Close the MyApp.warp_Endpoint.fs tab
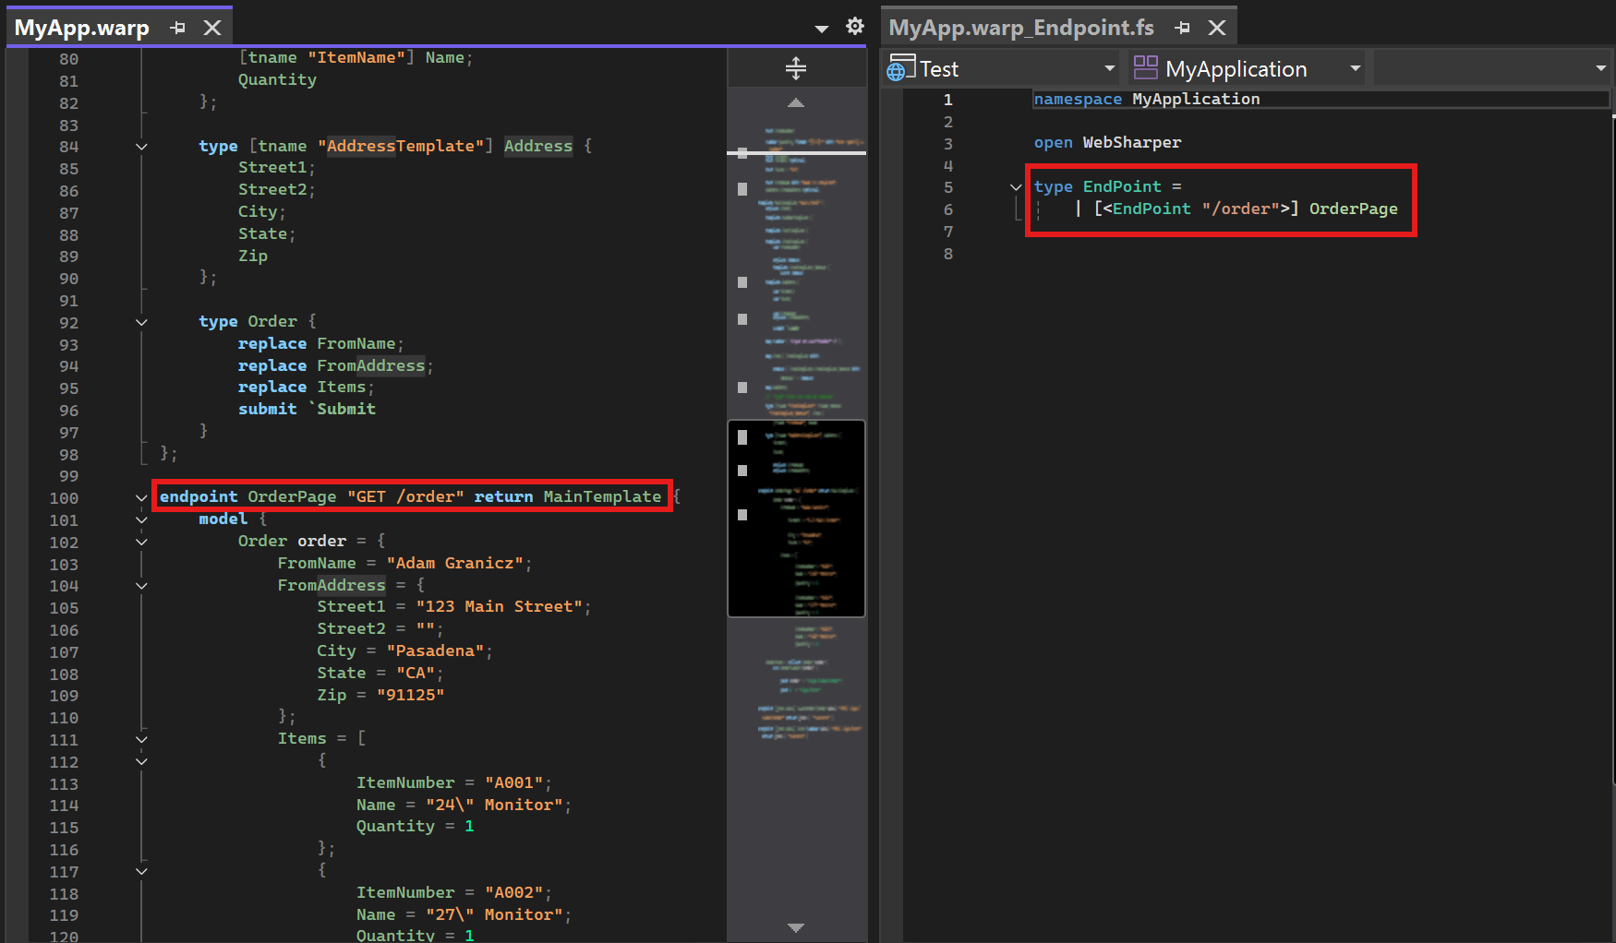 click(x=1216, y=27)
